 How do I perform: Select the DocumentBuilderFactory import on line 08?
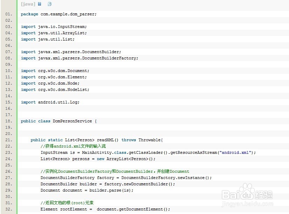point(79,58)
